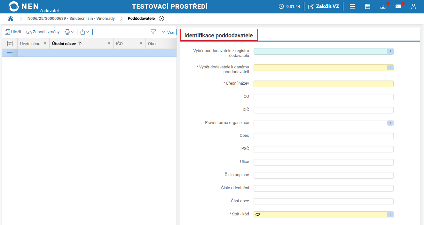Open the mail messages icon
This screenshot has height=225, width=424.
398,6
